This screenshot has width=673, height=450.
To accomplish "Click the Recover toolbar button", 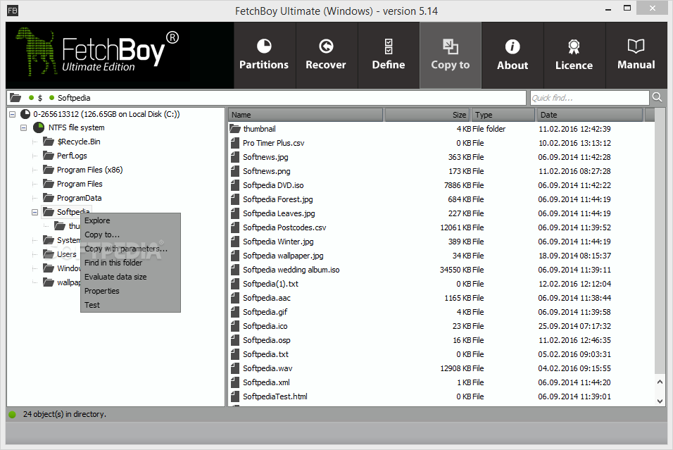I will 326,56.
